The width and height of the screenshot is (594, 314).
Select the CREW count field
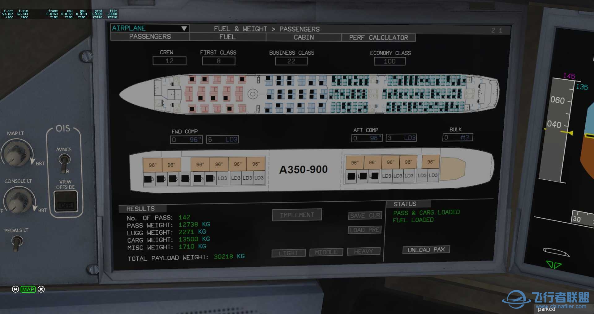tap(170, 61)
